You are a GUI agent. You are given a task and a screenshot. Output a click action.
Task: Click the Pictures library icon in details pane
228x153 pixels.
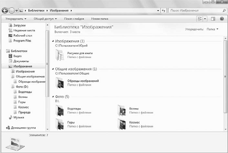pos(15,144)
